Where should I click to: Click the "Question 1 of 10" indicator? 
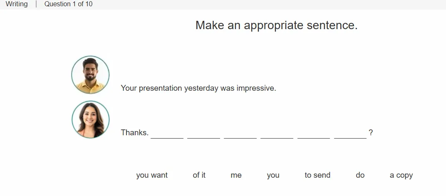[68, 4]
